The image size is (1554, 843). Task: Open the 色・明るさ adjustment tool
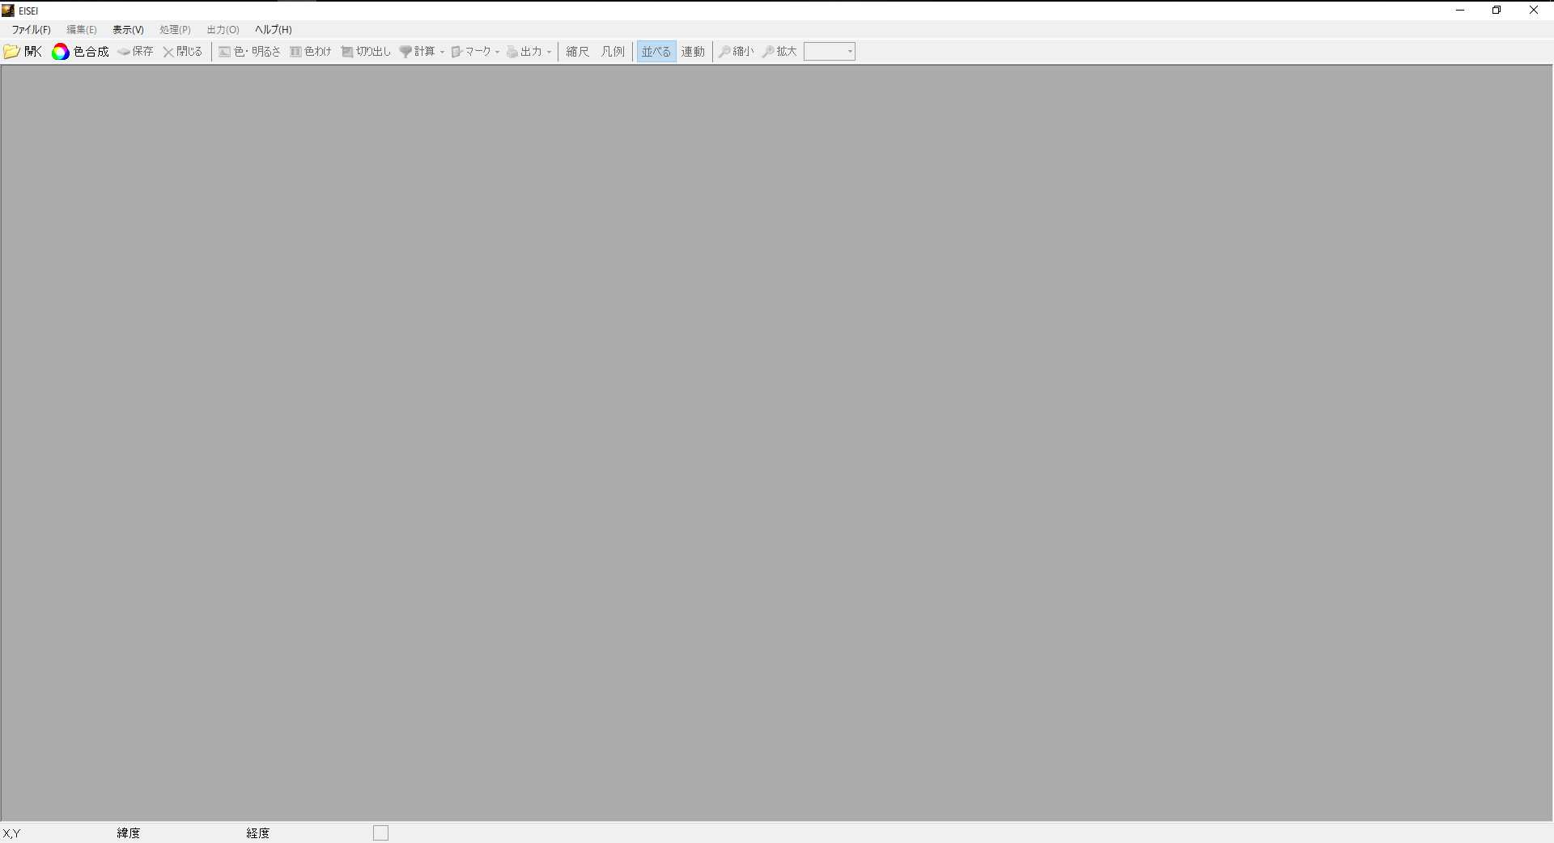(x=249, y=52)
